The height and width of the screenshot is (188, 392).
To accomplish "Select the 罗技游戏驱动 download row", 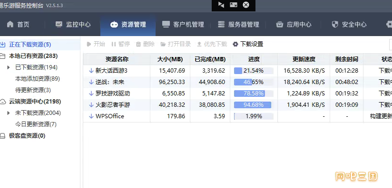I will [x=237, y=94].
